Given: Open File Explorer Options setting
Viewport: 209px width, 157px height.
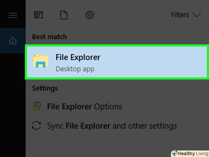Looking at the screenshot, I should tap(84, 107).
